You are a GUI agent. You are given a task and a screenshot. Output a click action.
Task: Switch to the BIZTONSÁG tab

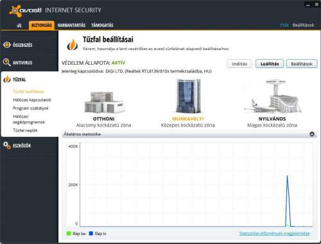pyautogui.click(x=42, y=25)
